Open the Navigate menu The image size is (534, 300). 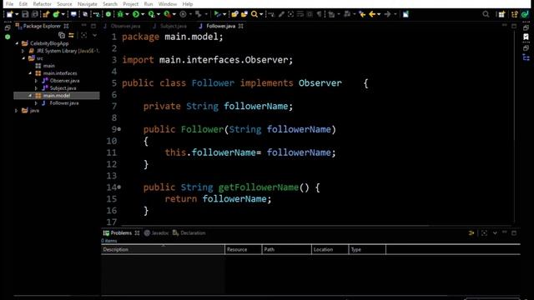pyautogui.click(x=87, y=4)
